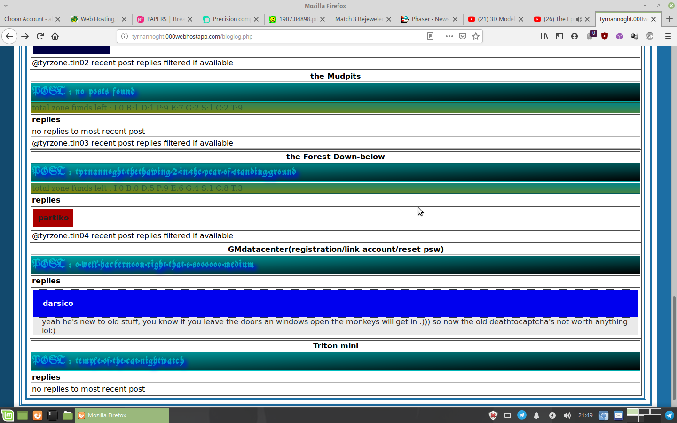This screenshot has height=423, width=677.
Task: Bookmark this page with the star
Action: tap(476, 36)
